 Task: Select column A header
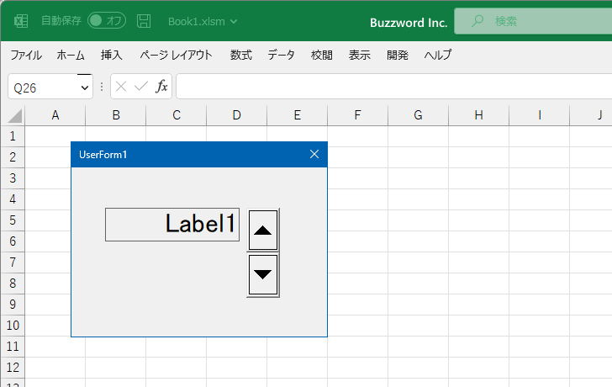coord(55,115)
